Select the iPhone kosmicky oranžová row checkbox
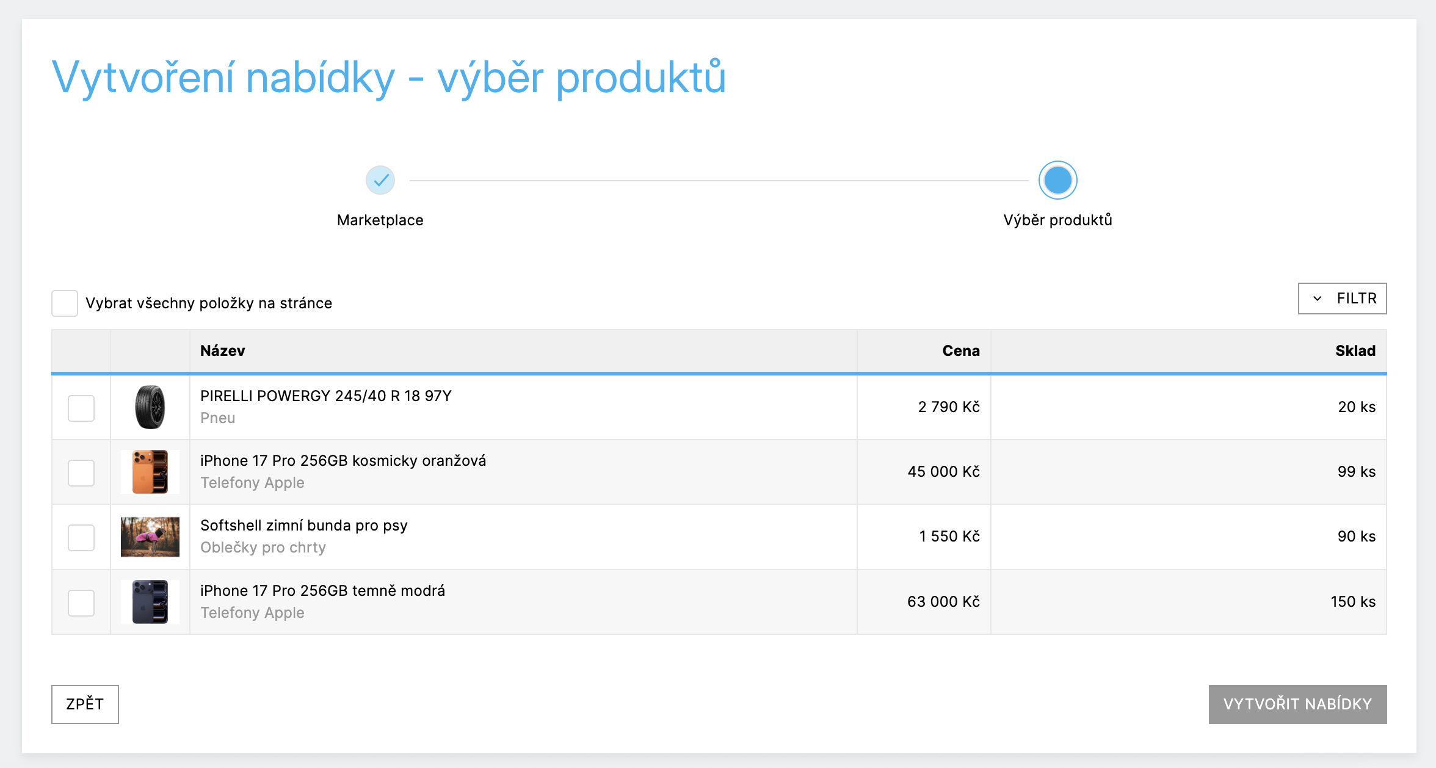This screenshot has height=768, width=1436. point(81,473)
